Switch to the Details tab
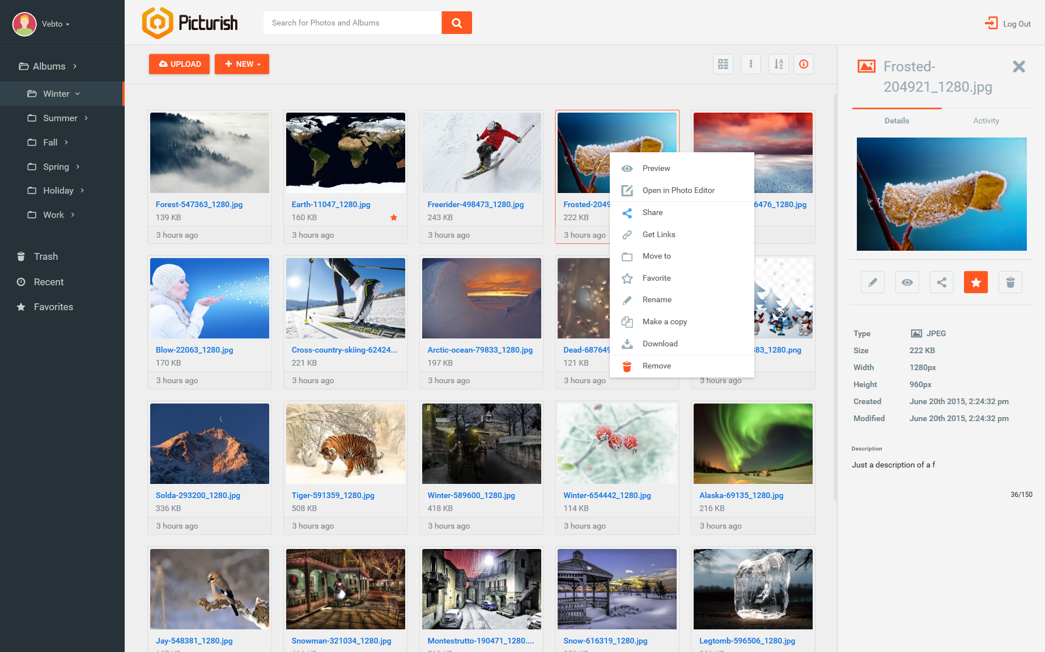Image resolution: width=1045 pixels, height=652 pixels. (897, 121)
